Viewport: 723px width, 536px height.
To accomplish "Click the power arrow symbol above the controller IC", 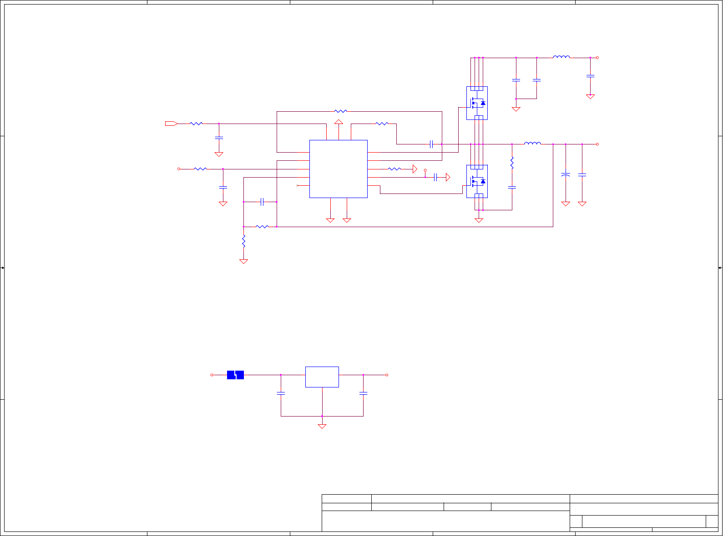I will click(x=339, y=122).
